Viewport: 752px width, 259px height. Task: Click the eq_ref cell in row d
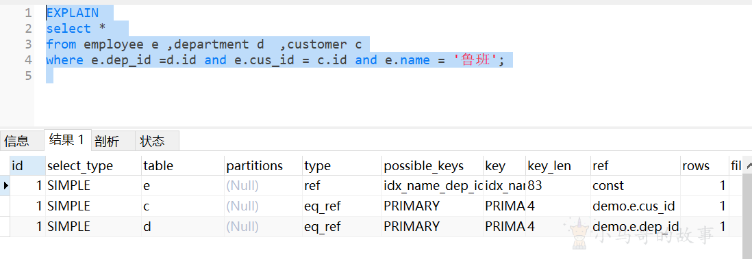(x=342, y=226)
